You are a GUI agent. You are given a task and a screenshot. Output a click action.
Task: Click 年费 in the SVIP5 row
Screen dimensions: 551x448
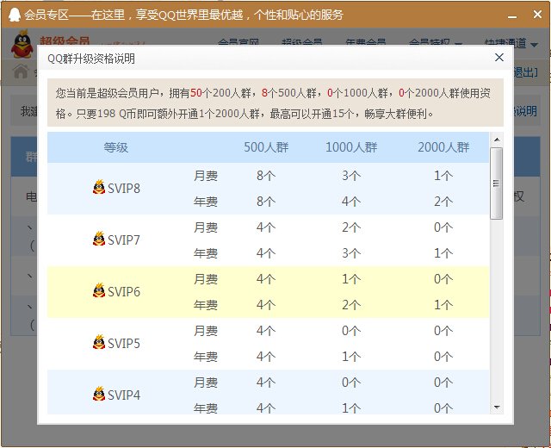click(x=206, y=357)
